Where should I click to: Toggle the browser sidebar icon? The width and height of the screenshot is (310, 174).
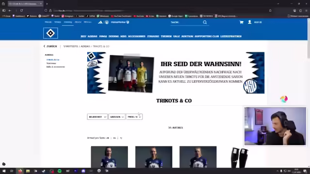(4, 11)
